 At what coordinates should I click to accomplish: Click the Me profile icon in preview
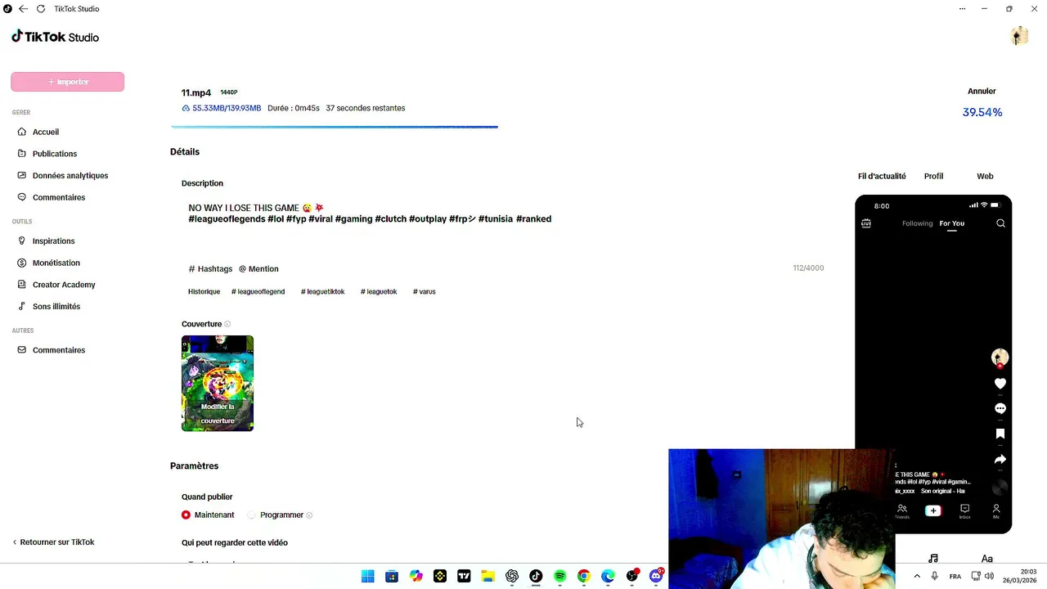(996, 511)
